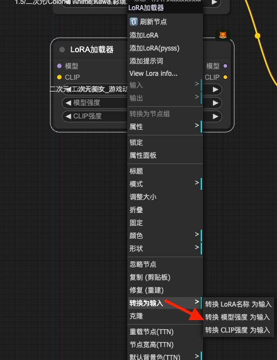Image resolution: width=277 pixels, height=360 pixels.
Task: Select 标题 menu entry
Action: tap(165, 171)
